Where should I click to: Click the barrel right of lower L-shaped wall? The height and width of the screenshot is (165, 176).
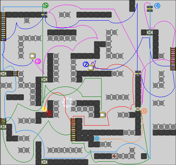pyautogui.click(x=103, y=115)
